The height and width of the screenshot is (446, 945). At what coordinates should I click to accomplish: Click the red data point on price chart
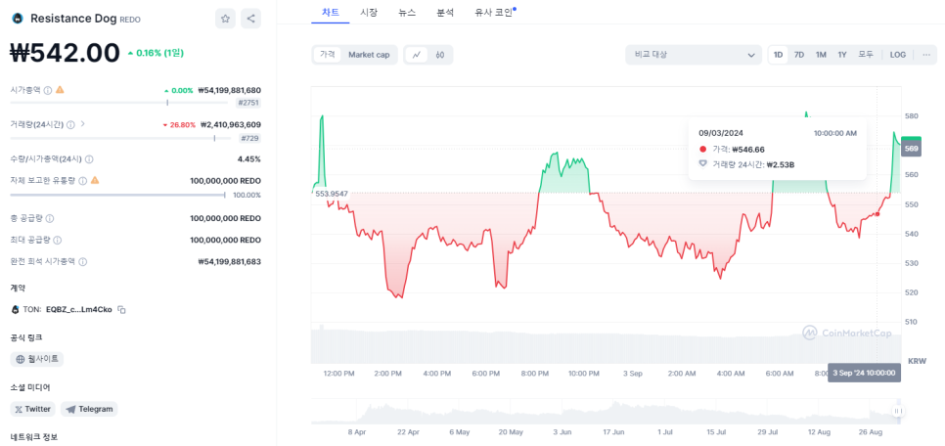(877, 214)
